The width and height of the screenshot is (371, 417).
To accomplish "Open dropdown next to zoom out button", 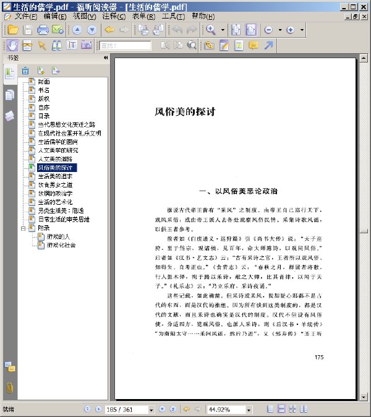I will tap(280, 30).
